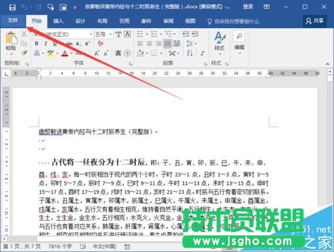Open the Font dialog launcher
The image size is (334, 252).
pos(130,64)
